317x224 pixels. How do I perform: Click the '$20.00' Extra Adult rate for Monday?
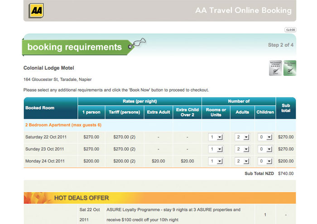[x=158, y=161]
